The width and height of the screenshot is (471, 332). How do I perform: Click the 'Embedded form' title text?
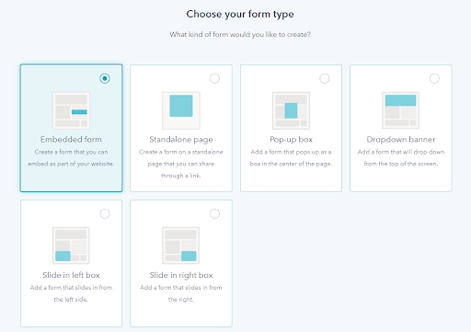pyautogui.click(x=71, y=140)
